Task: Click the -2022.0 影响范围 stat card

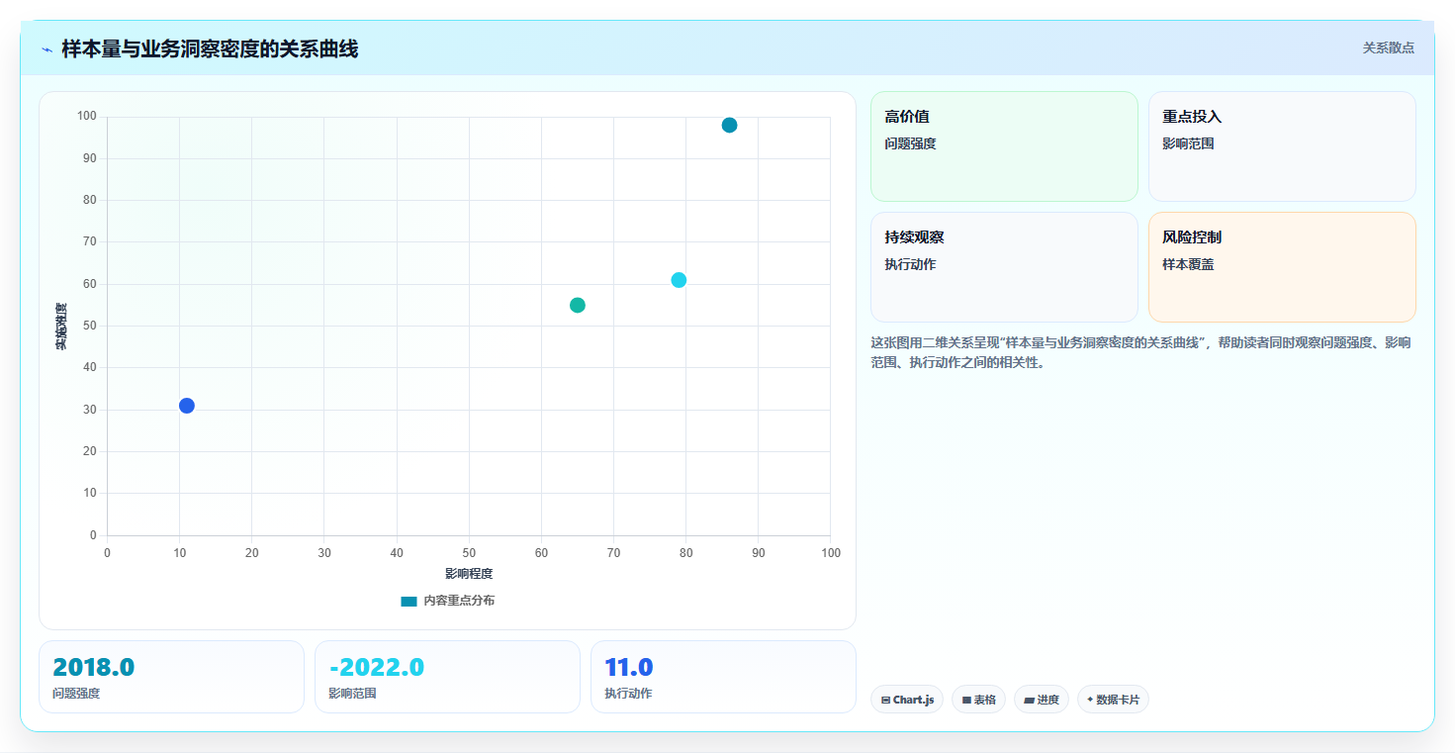Action: [447, 677]
